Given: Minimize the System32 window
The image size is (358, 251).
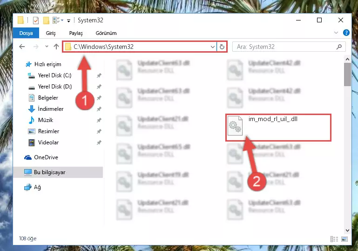Looking at the screenshot, I should [x=298, y=20].
